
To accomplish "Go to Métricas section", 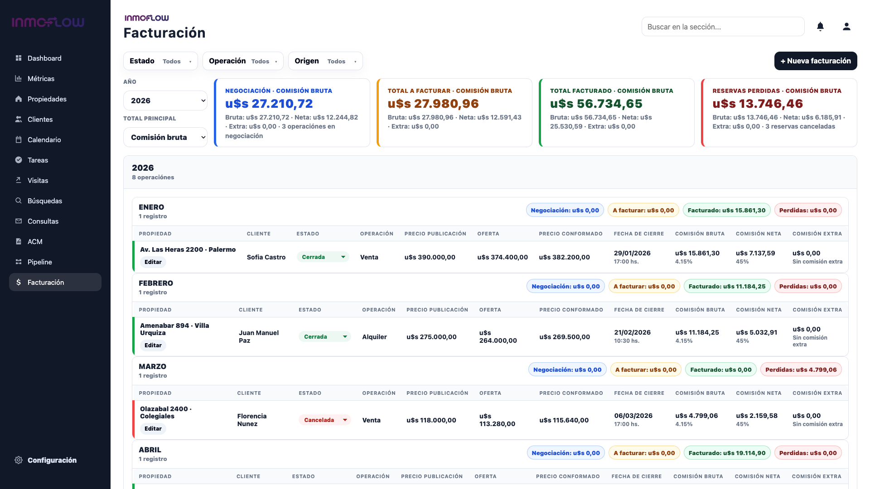I will coord(55,78).
